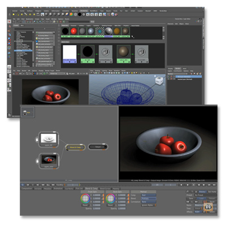Image resolution: width=226 pixels, height=226 pixels.
Task: Select the gold material swatch
Action: (x=117, y=32)
